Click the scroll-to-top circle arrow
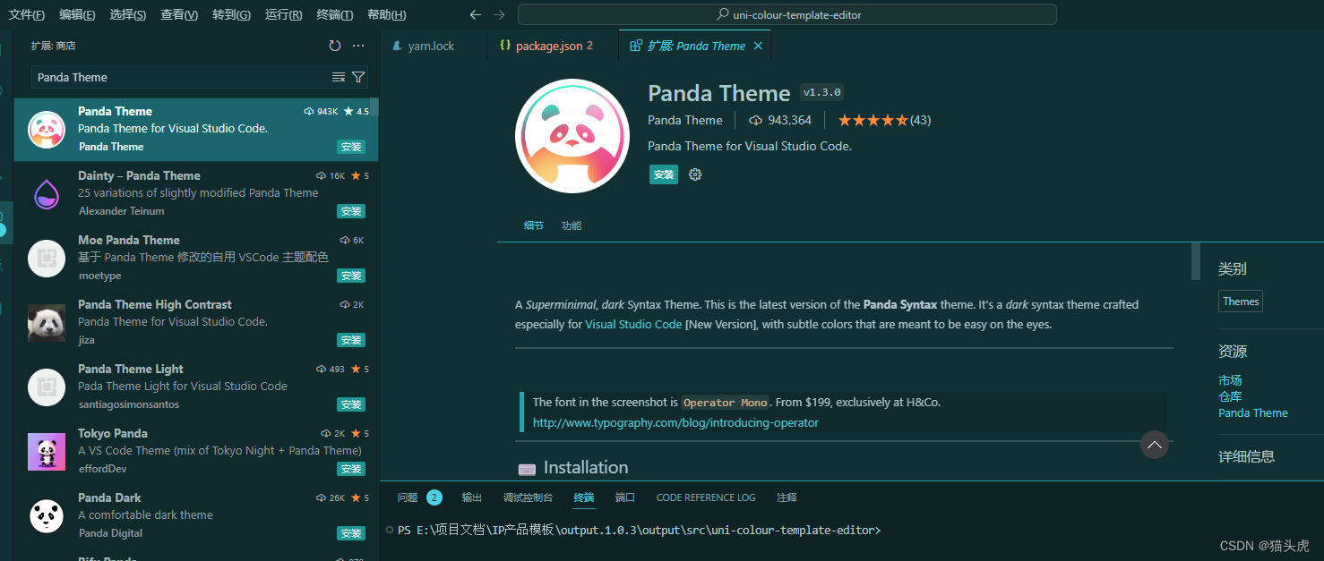The height and width of the screenshot is (561, 1324). (x=1154, y=445)
